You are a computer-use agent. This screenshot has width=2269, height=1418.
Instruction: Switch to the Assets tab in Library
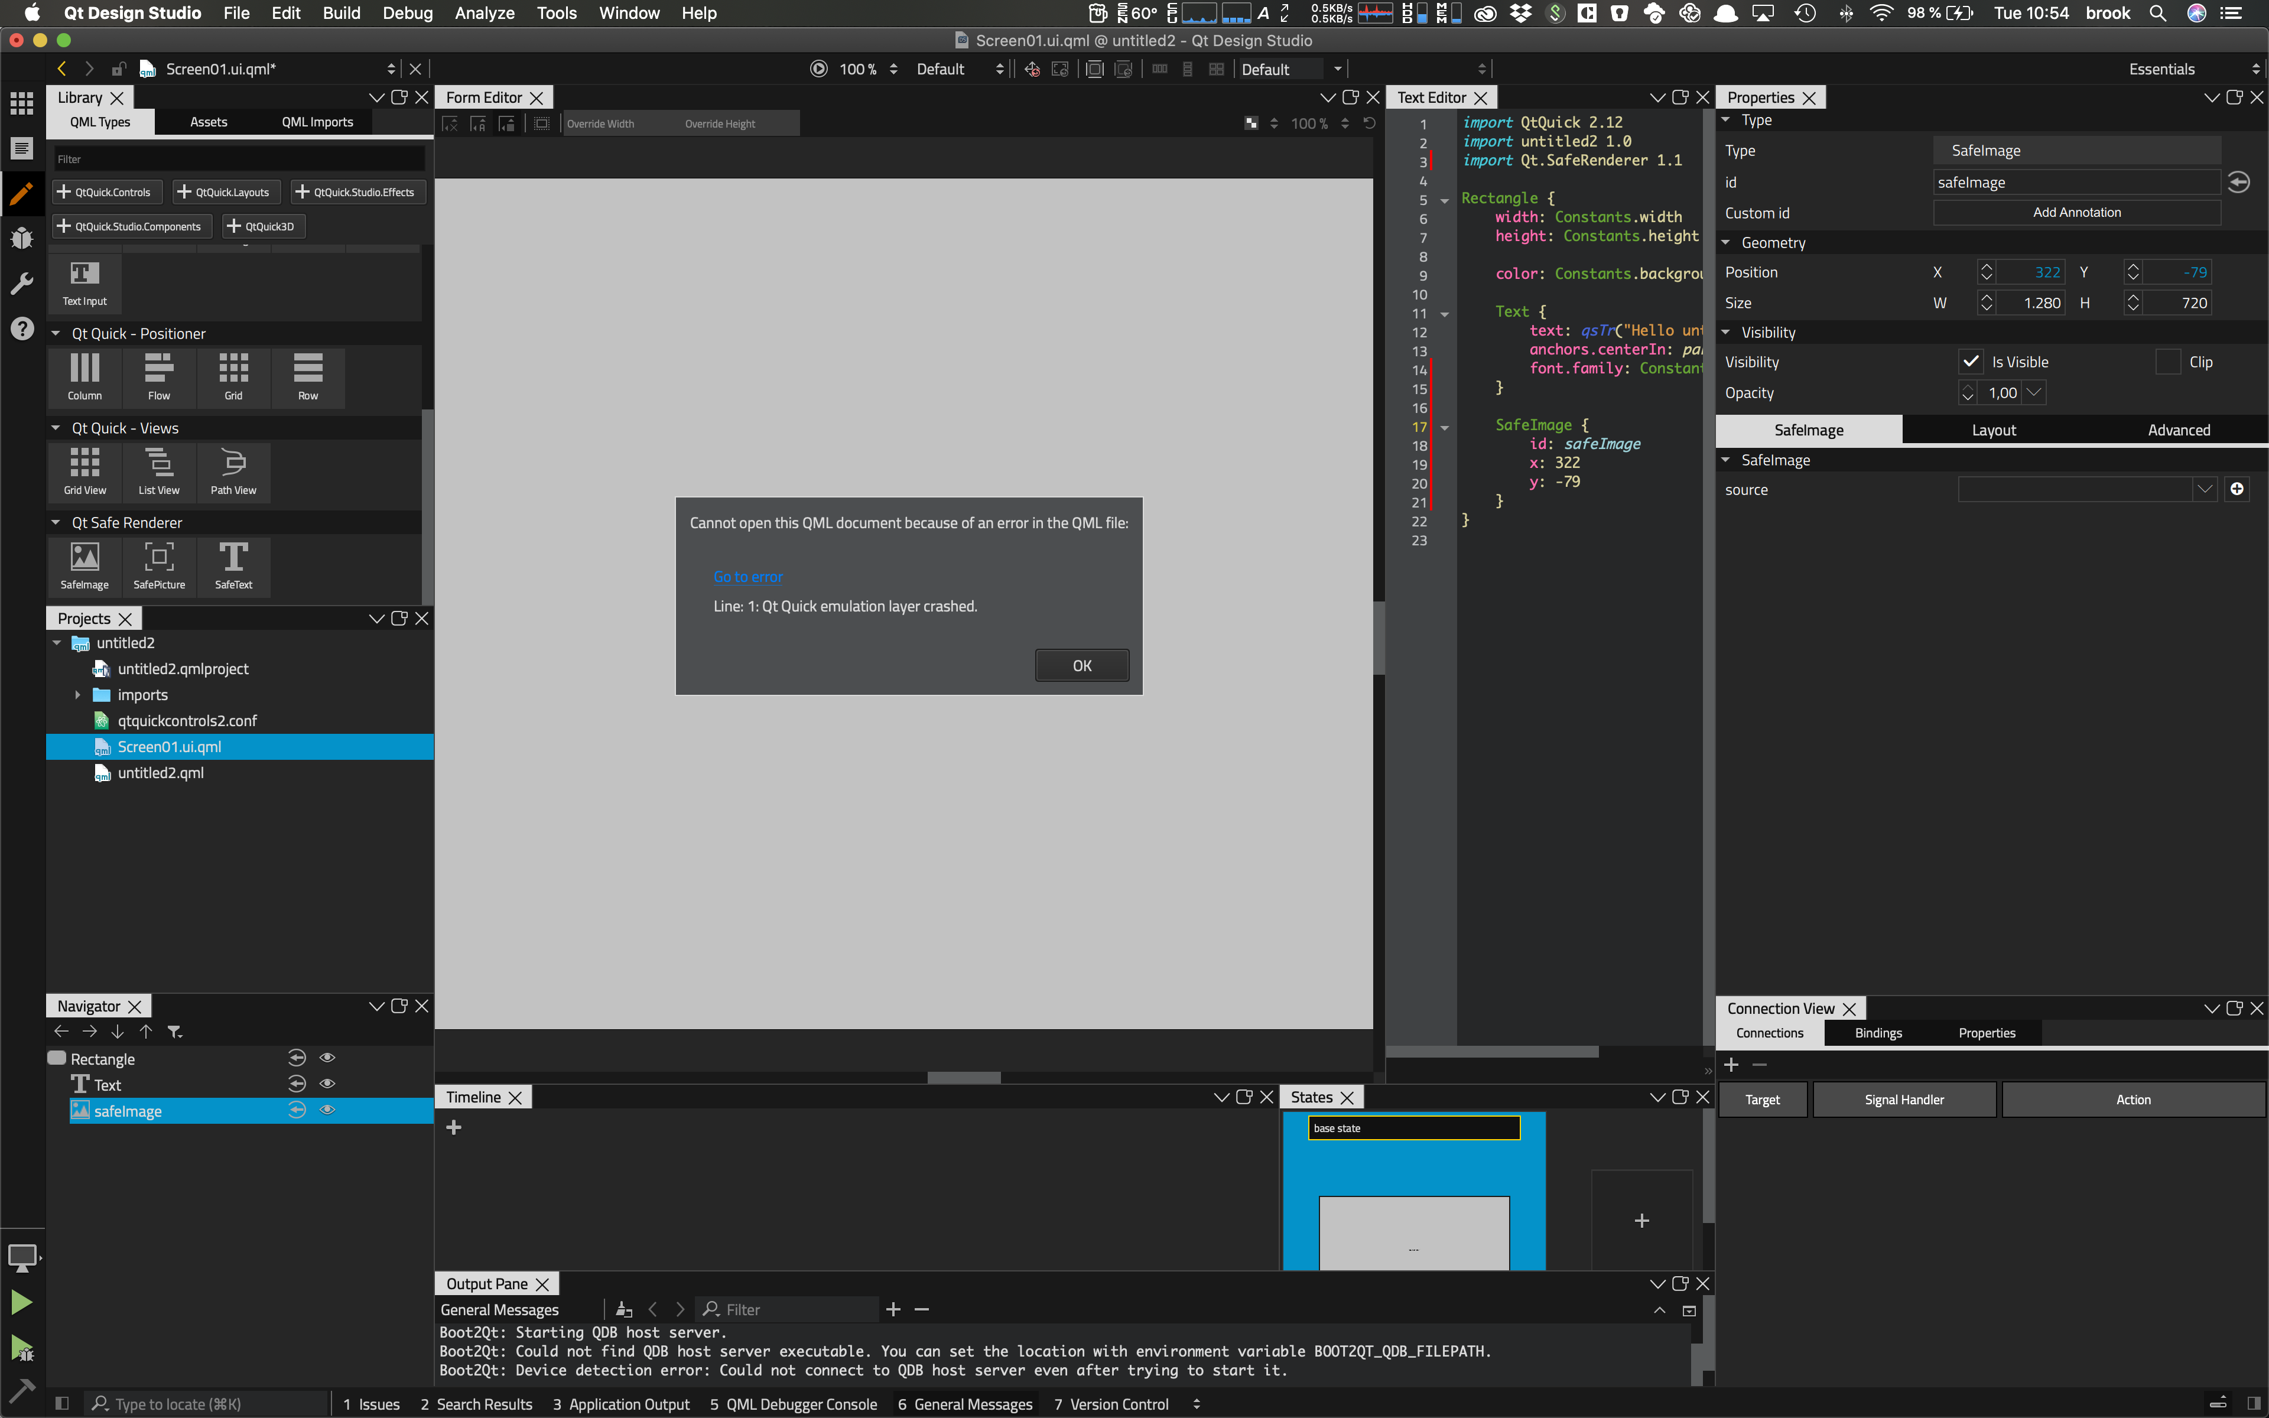coord(208,122)
